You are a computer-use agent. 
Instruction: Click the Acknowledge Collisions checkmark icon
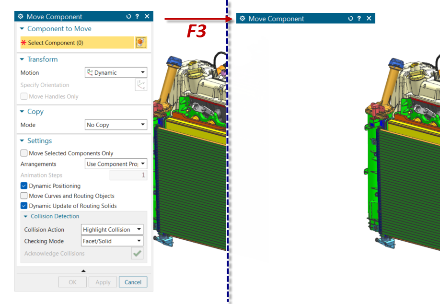(x=137, y=253)
